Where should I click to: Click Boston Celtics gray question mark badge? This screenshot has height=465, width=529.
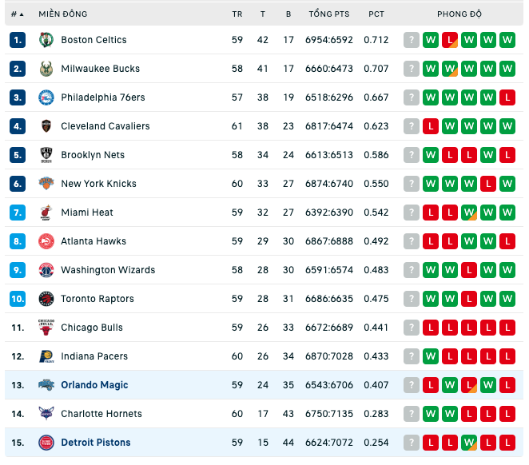[412, 40]
